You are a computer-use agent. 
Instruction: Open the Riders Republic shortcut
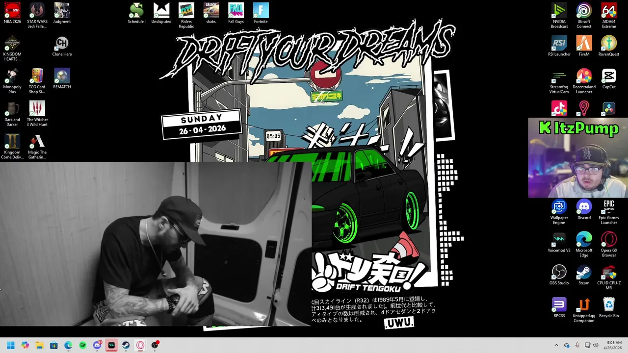[186, 16]
